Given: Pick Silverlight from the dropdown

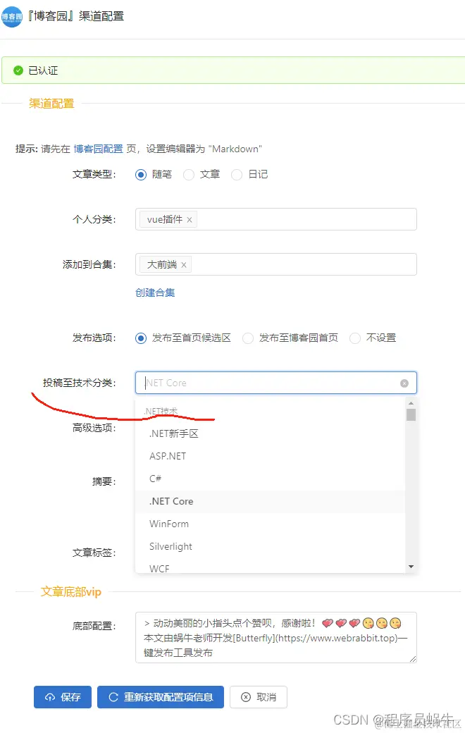Looking at the screenshot, I should coord(270,546).
